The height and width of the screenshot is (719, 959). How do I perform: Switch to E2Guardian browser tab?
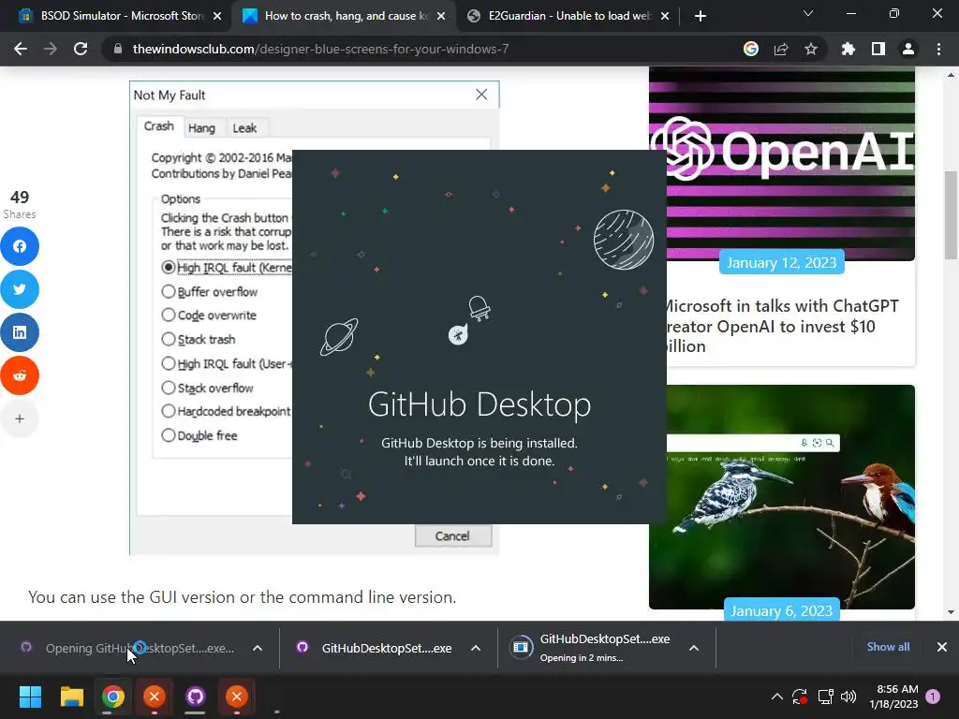[x=568, y=16]
